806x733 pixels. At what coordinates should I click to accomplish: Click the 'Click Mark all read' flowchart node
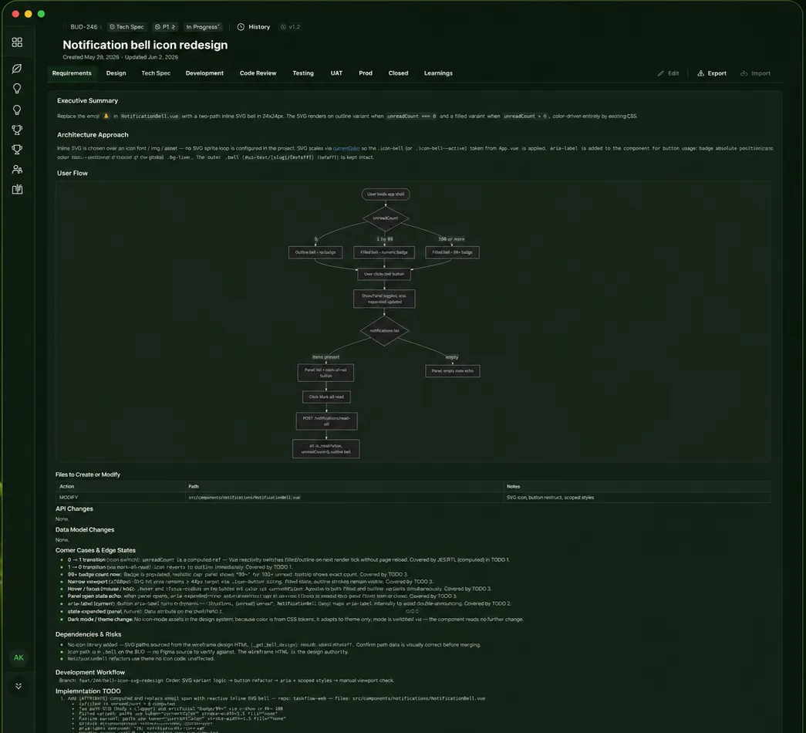pos(326,397)
